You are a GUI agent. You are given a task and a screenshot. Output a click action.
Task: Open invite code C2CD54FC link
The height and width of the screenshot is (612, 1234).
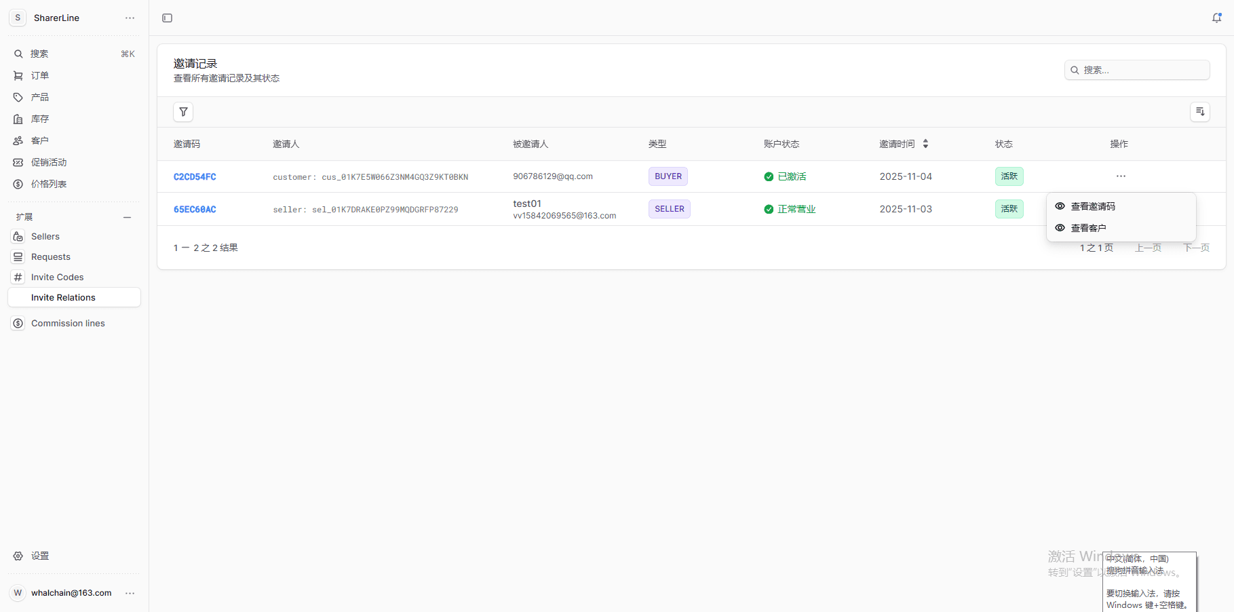(195, 177)
